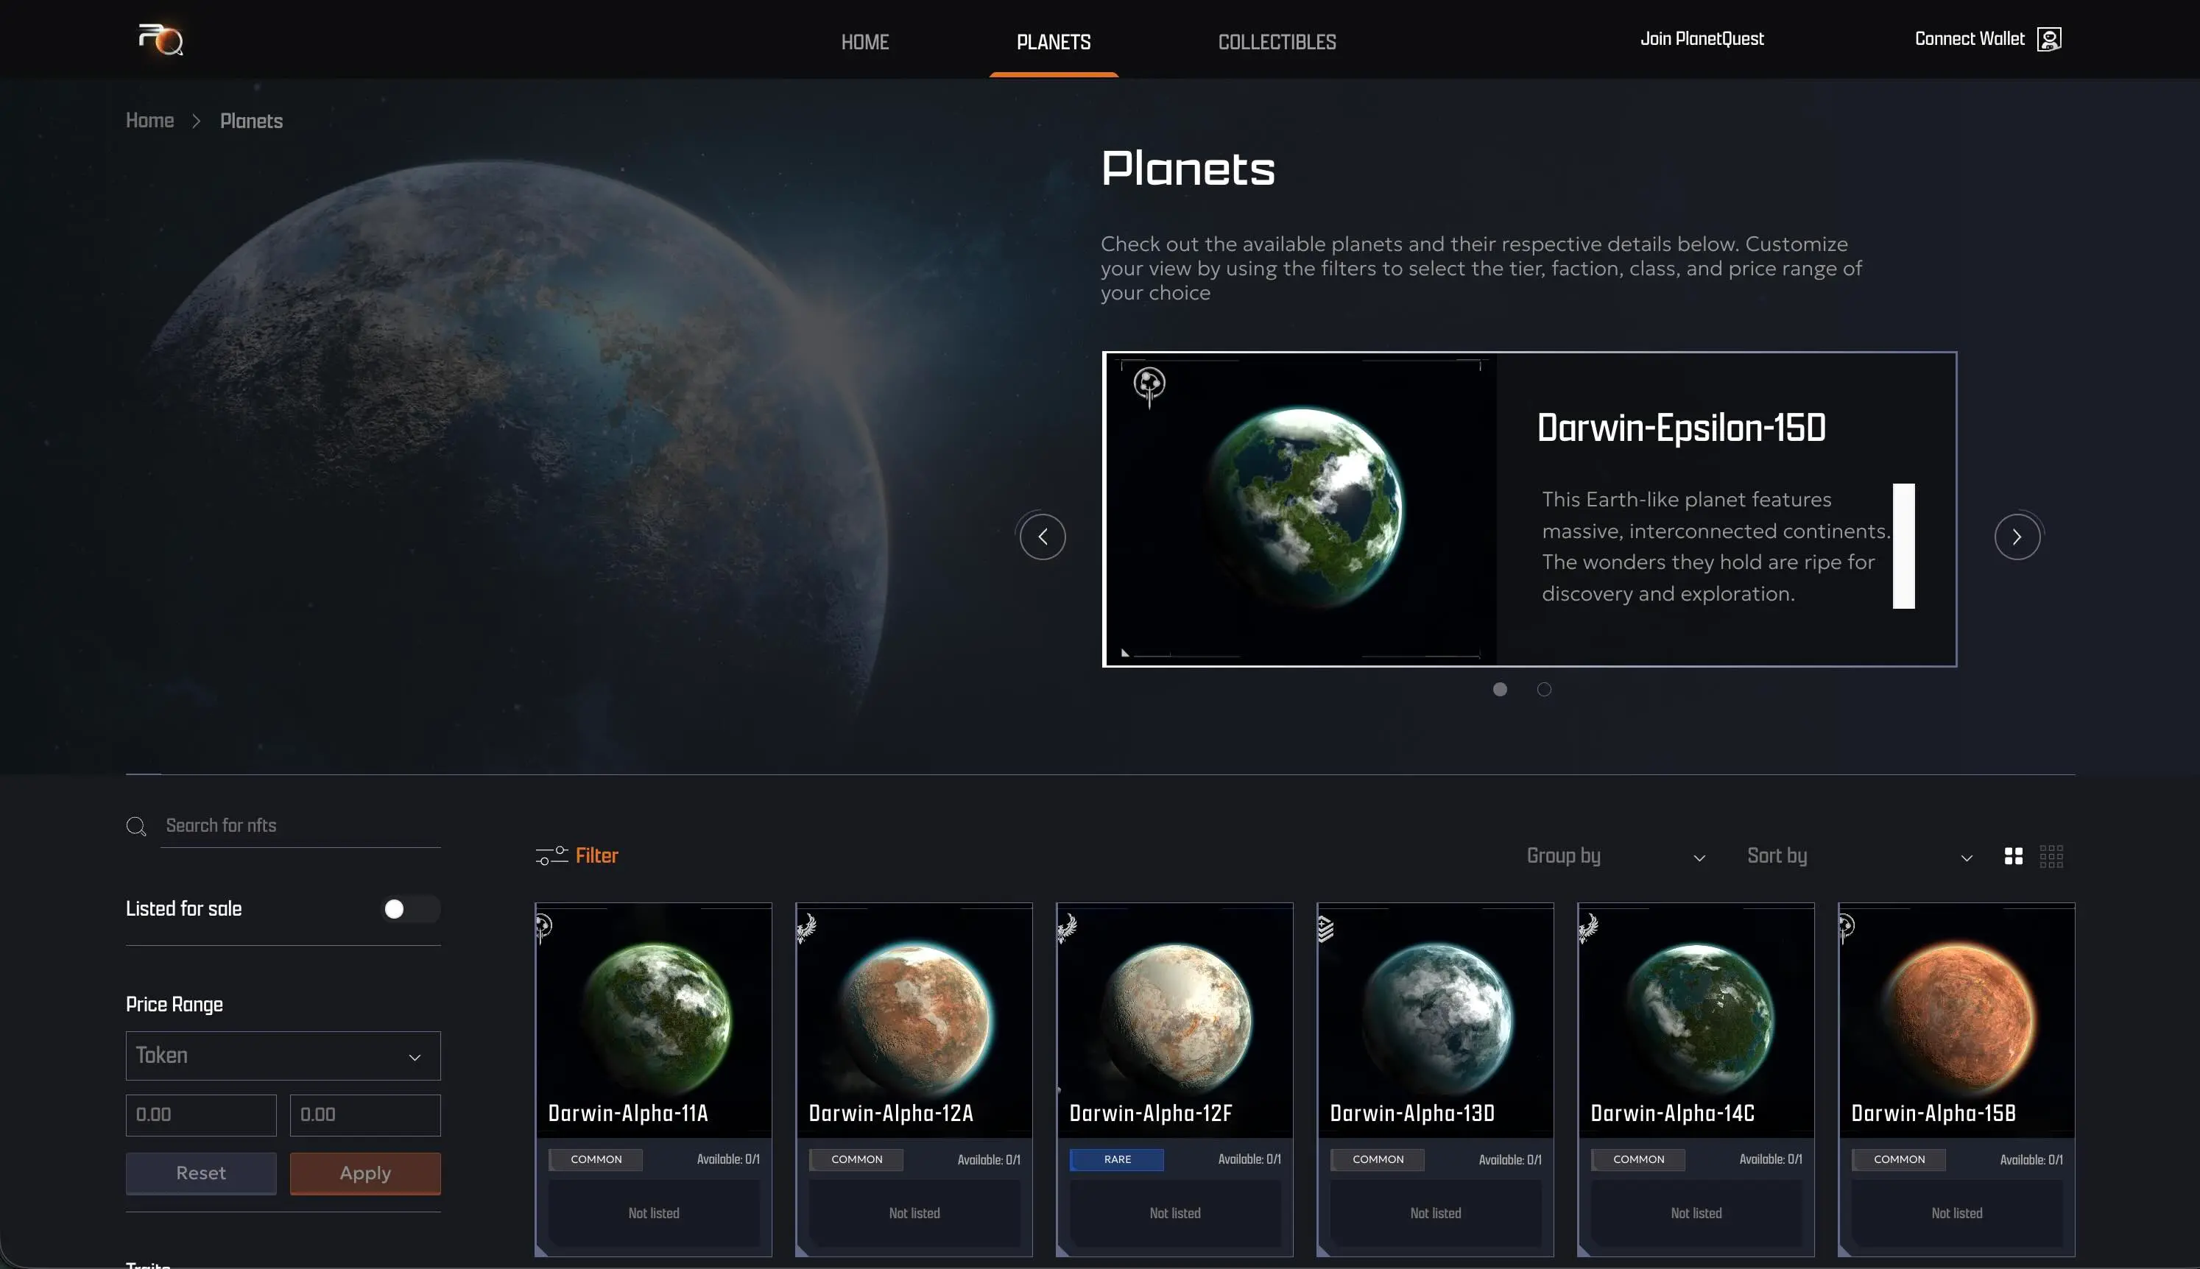Click faction icon on Darwin-Alpha-12F card
The width and height of the screenshot is (2200, 1269).
pos(1067,927)
